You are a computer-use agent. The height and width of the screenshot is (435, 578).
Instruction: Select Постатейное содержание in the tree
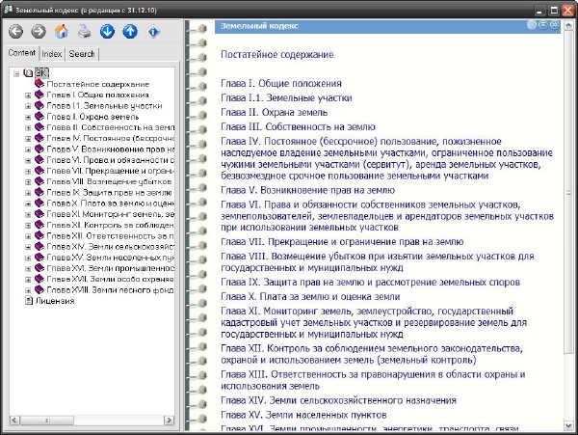pos(96,84)
